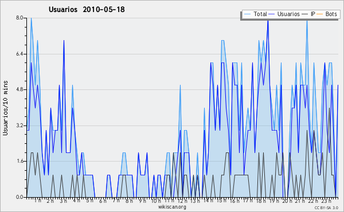This screenshot has height=212, width=344.
Task: Click the '8 h' x-axis label
Action: pos(129,201)
